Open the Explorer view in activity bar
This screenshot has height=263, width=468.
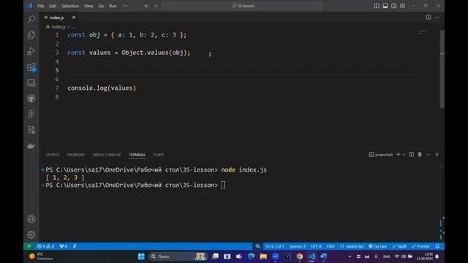tap(31, 35)
